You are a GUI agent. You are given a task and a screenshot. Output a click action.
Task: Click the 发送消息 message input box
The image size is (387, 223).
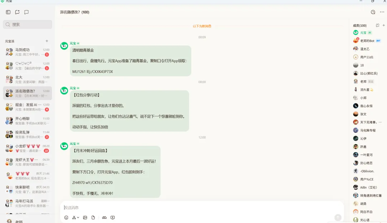[202, 208]
